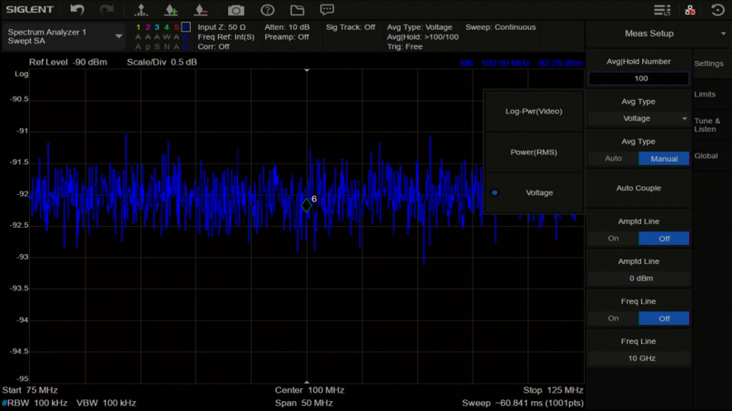
Task: Click M6 100.00 MHz marker readout
Action: [x=521, y=63]
